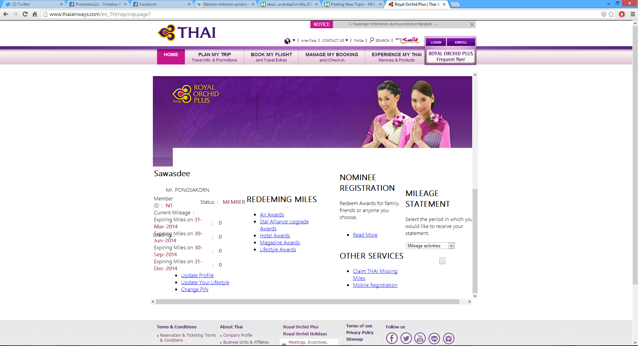Click the browser forward arrow
The height and width of the screenshot is (346, 638).
pos(15,14)
